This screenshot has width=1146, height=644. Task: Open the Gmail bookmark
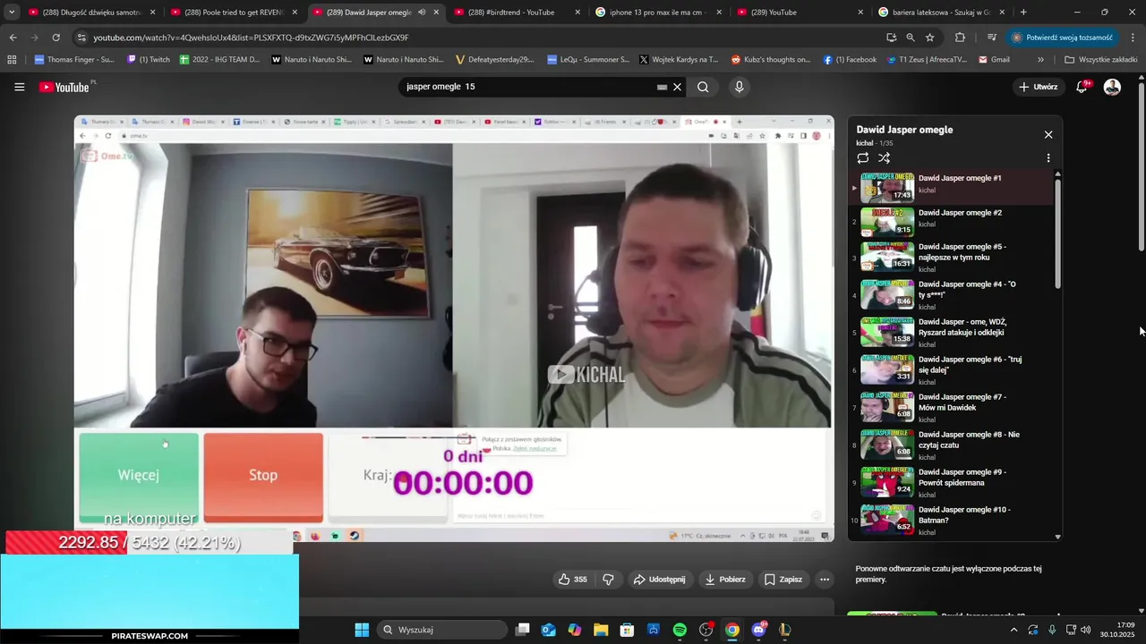pos(994,60)
